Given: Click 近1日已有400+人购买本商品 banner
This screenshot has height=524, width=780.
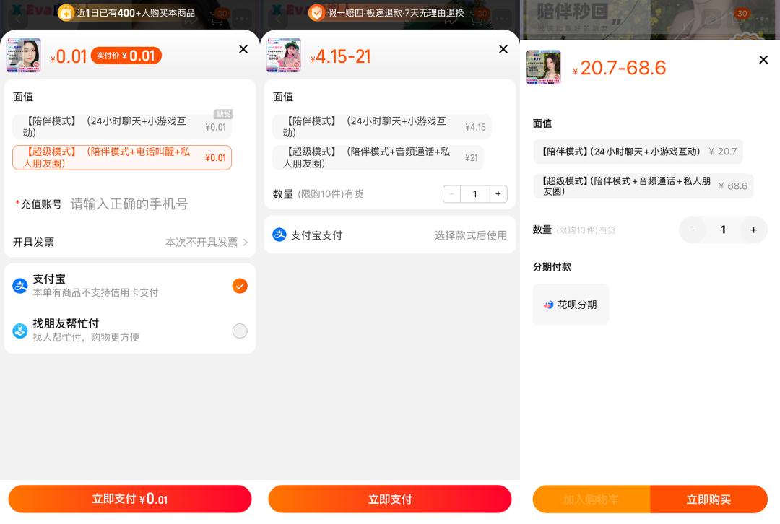Looking at the screenshot, I should (x=127, y=12).
